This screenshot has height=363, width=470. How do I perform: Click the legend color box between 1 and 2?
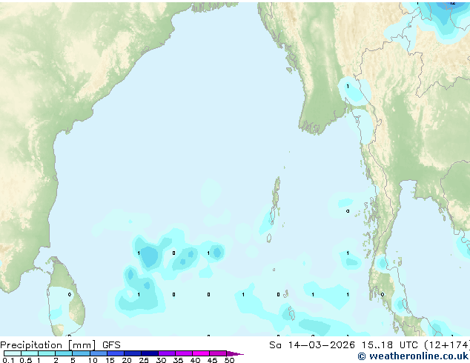[47, 353]
